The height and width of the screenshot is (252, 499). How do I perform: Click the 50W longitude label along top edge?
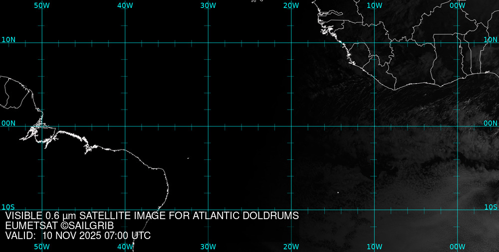[41, 5]
